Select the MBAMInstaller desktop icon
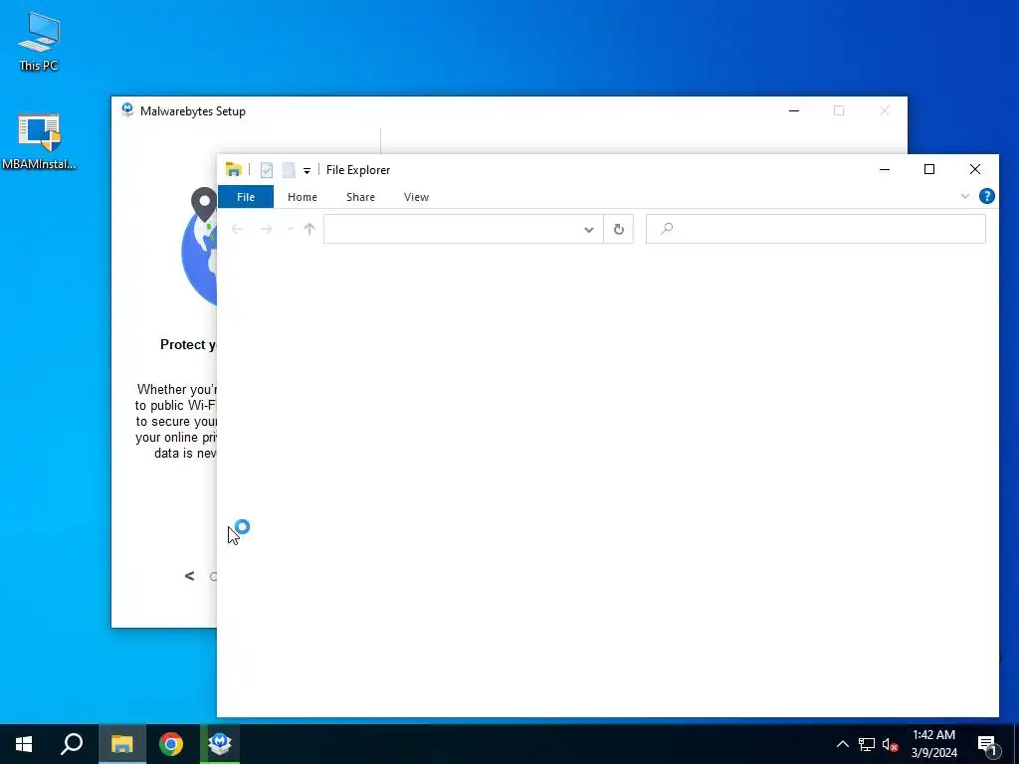Screen dimensions: 1019x764 pos(39,141)
